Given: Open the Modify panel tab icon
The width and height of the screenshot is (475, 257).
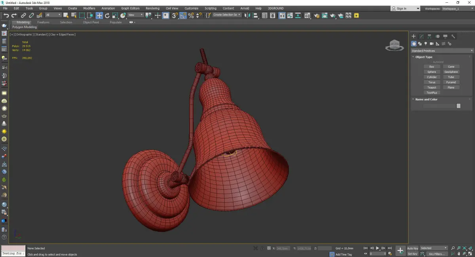Looking at the screenshot, I should coord(422,36).
